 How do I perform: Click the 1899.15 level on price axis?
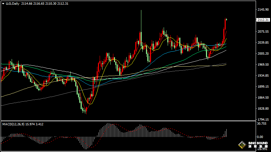(x=263, y=87)
